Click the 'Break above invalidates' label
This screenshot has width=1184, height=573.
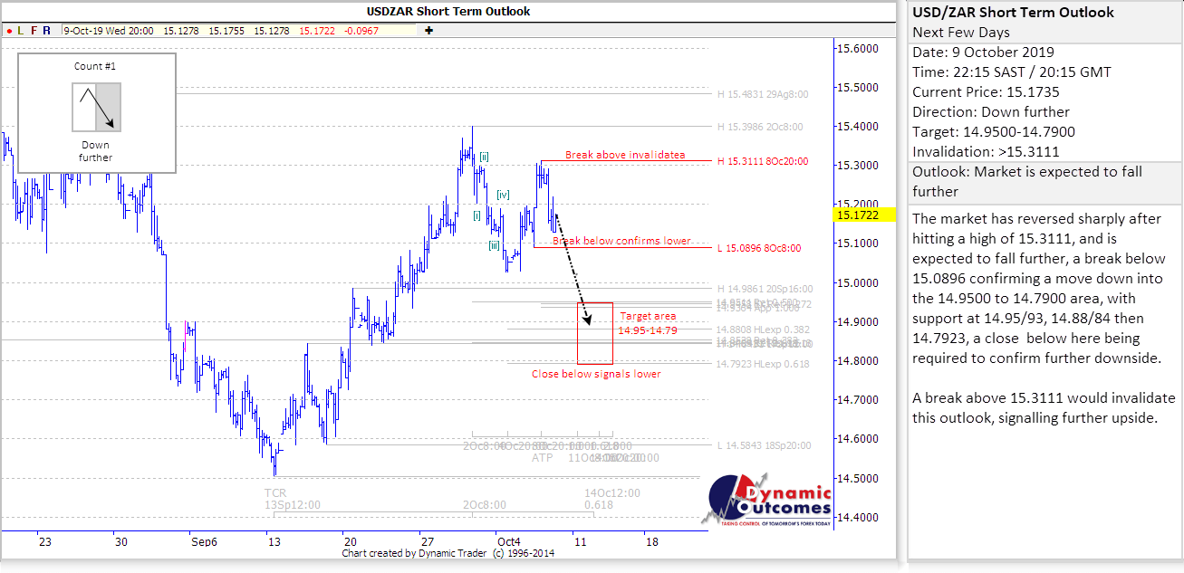coord(625,155)
